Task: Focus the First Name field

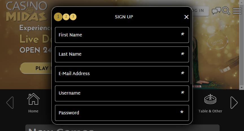Action: coord(122,35)
